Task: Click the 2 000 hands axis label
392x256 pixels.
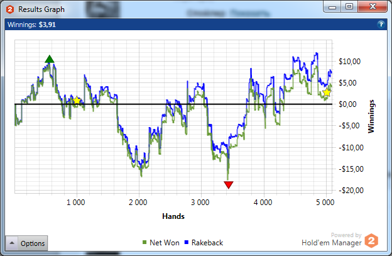Action: coord(138,202)
